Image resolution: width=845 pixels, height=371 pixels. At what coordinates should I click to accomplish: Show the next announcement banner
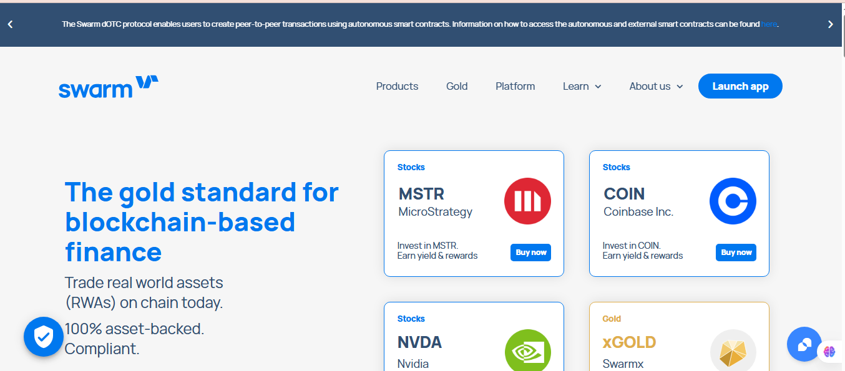(x=830, y=24)
